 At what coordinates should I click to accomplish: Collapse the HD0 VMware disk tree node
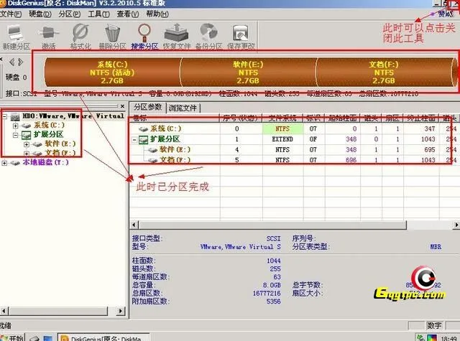(5, 116)
